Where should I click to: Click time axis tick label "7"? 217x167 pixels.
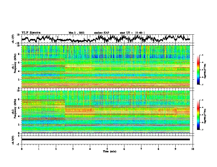141,149
